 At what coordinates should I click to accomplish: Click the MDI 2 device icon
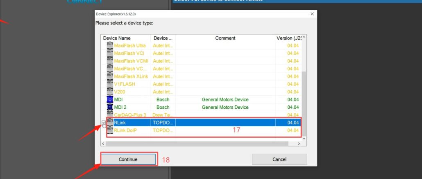(110, 107)
